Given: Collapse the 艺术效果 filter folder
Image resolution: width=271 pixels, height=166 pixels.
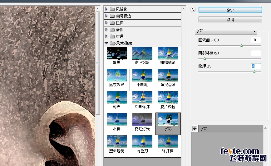Looking at the screenshot, I should click(106, 43).
